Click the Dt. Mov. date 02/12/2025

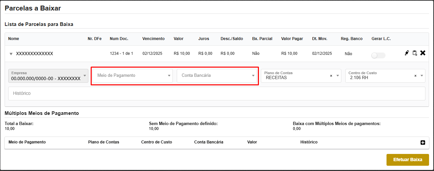322,53
